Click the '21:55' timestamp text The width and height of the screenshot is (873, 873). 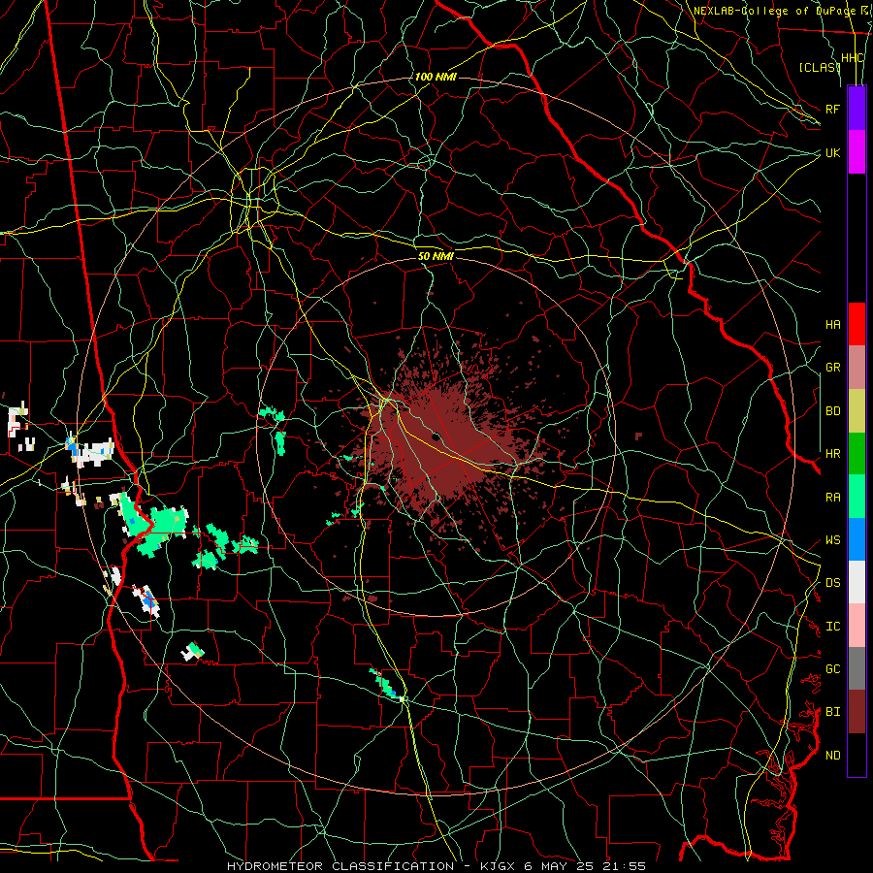[x=624, y=866]
